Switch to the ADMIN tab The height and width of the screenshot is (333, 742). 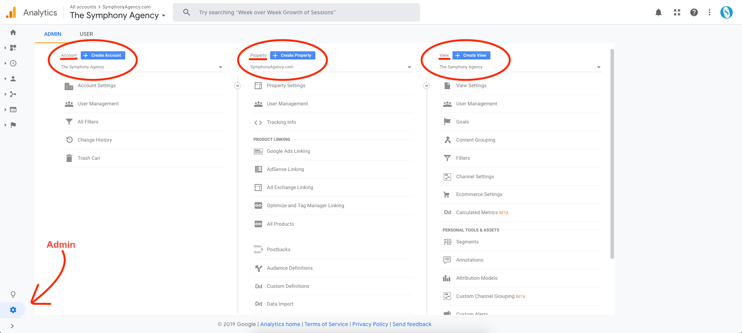[x=53, y=34]
